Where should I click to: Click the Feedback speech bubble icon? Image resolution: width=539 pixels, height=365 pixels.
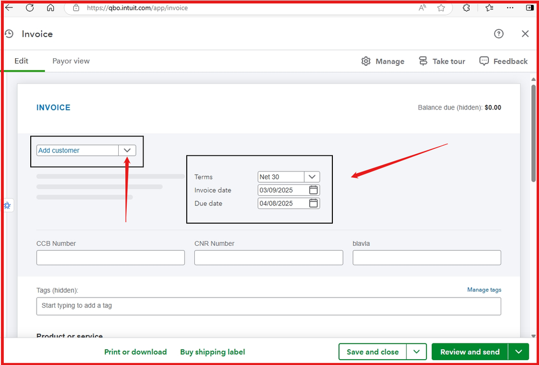[x=484, y=61]
